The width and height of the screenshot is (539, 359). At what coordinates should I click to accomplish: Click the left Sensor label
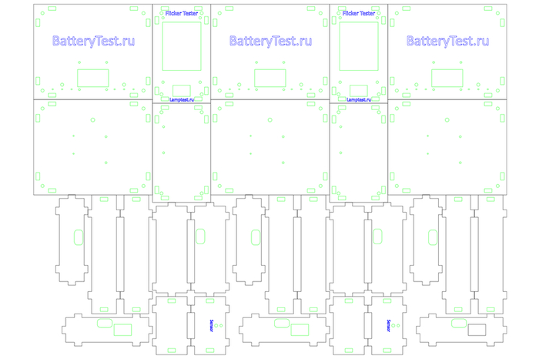coord(211,326)
